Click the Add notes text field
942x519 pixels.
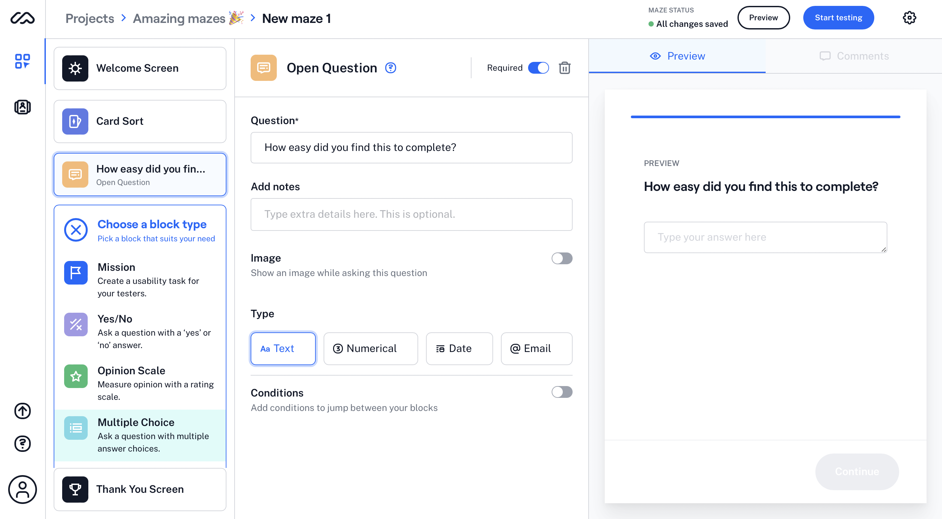[x=411, y=214]
